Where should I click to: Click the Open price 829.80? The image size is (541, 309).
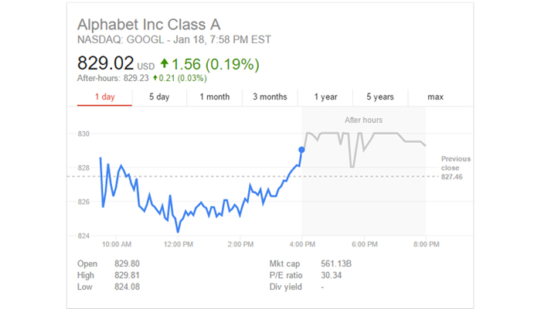[127, 264]
